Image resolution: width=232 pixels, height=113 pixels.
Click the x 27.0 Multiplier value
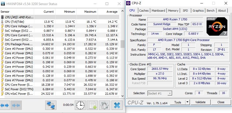[x=160, y=74]
